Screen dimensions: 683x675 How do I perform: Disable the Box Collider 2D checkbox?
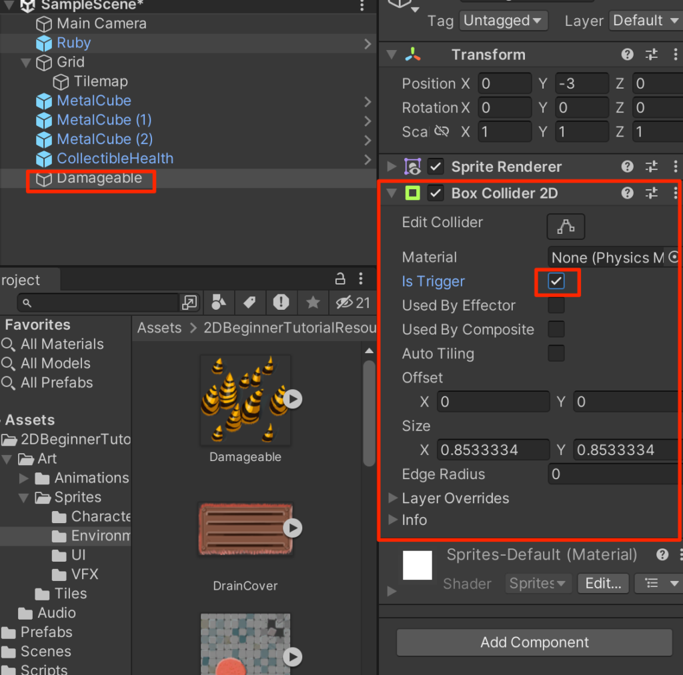click(435, 193)
